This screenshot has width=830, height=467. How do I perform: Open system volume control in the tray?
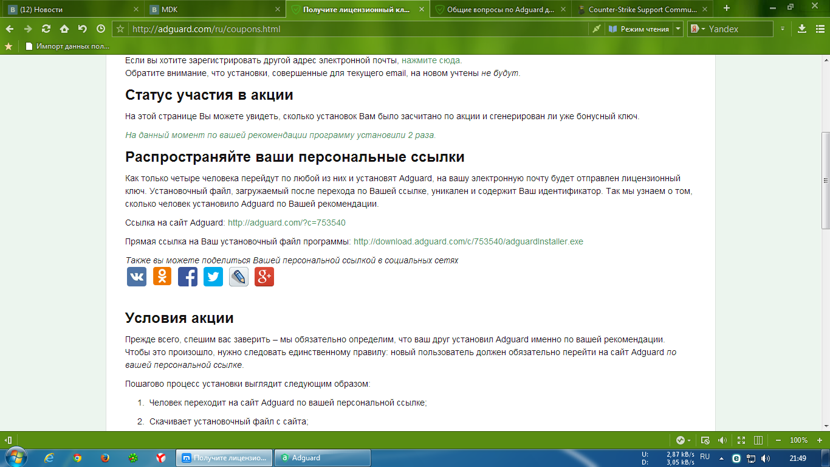pyautogui.click(x=764, y=458)
